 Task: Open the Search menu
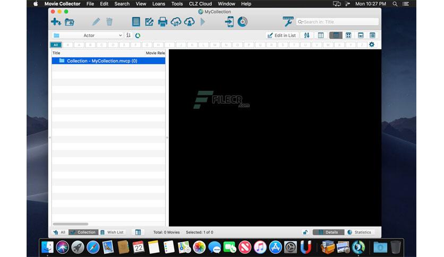pyautogui.click(x=122, y=4)
